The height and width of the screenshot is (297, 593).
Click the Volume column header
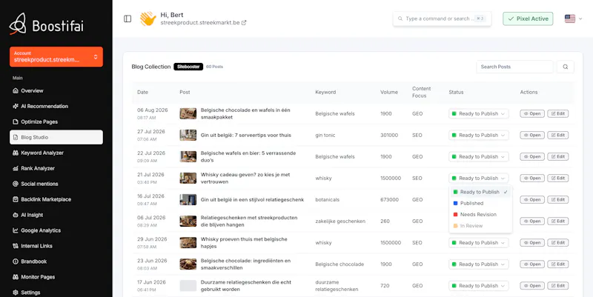pyautogui.click(x=388, y=92)
